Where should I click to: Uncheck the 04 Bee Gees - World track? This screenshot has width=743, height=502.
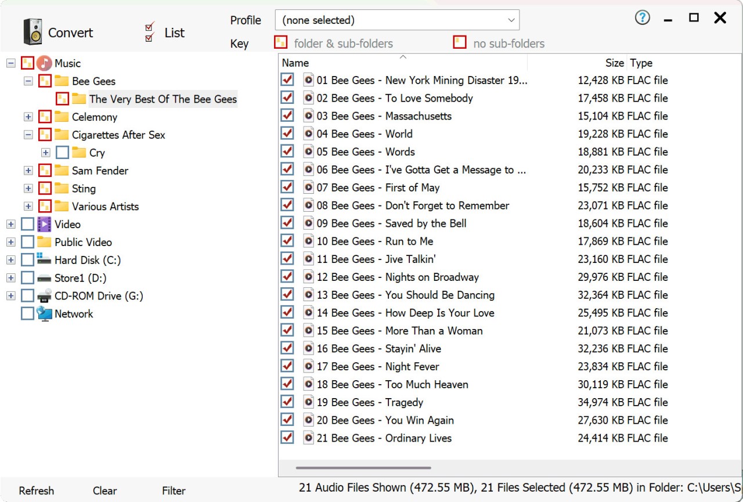(x=287, y=133)
